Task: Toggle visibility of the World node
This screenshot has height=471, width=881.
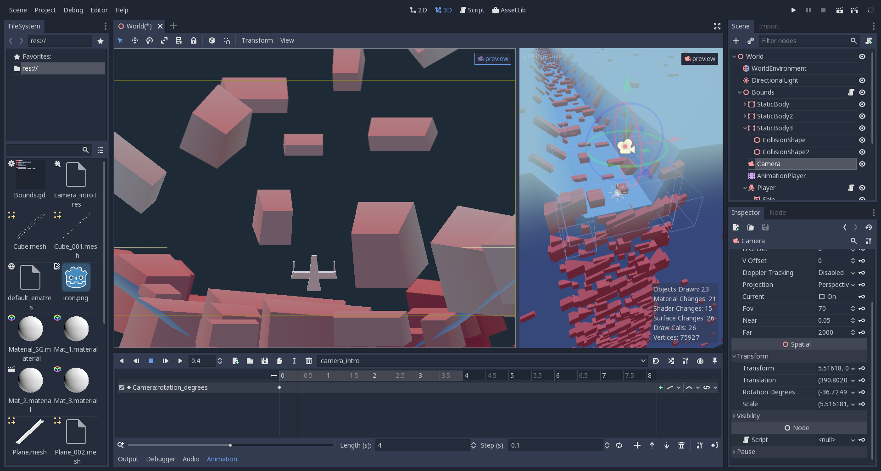Action: [x=862, y=56]
